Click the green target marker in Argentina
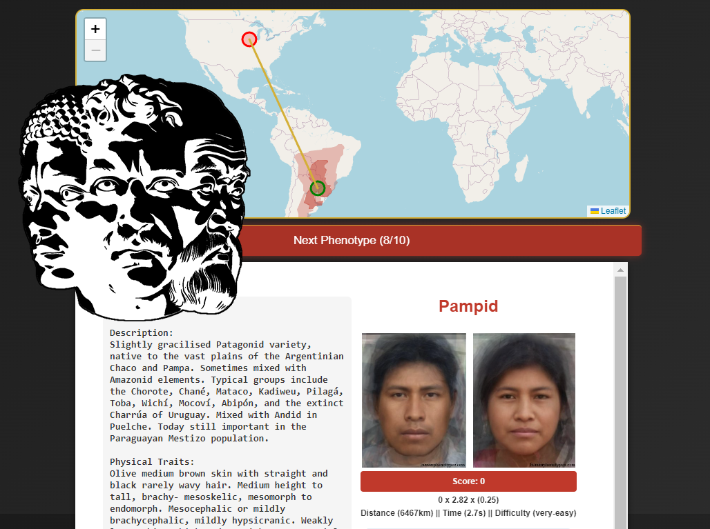The height and width of the screenshot is (529, 710). [x=318, y=188]
